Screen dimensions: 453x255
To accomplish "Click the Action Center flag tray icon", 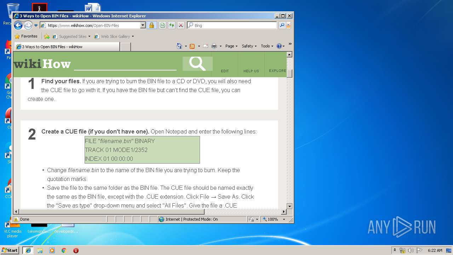I will [x=419, y=250].
